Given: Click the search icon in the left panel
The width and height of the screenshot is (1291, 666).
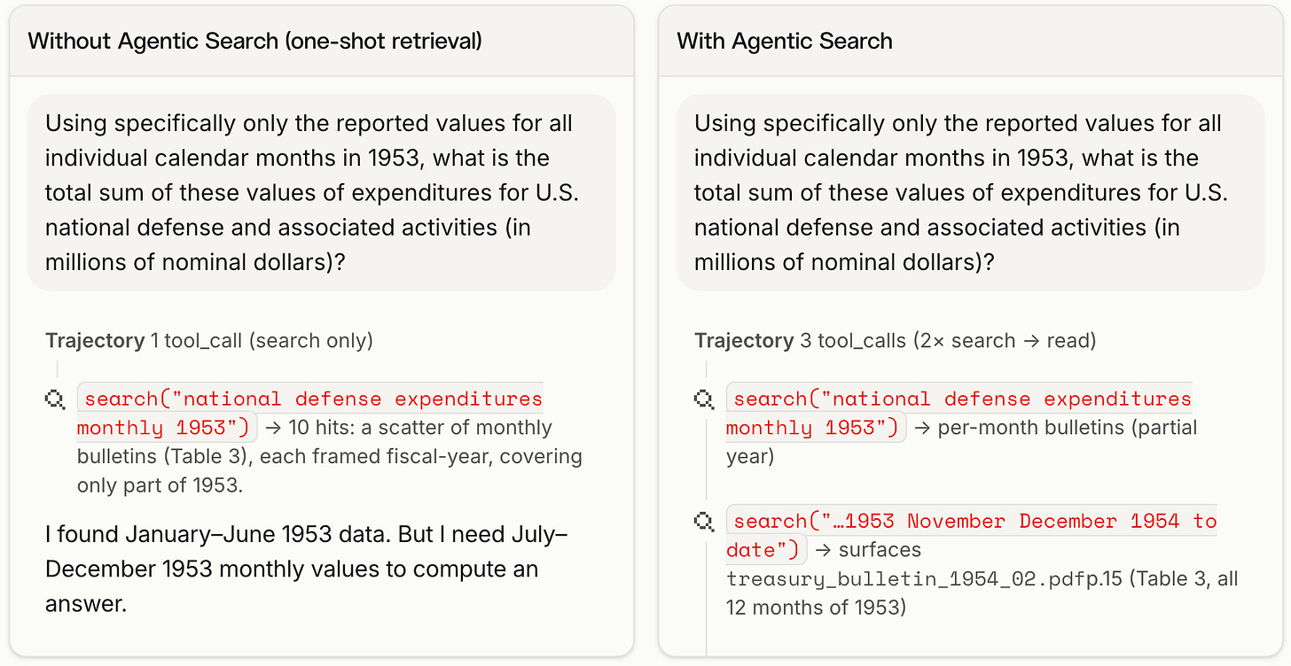Looking at the screenshot, I should point(55,399).
